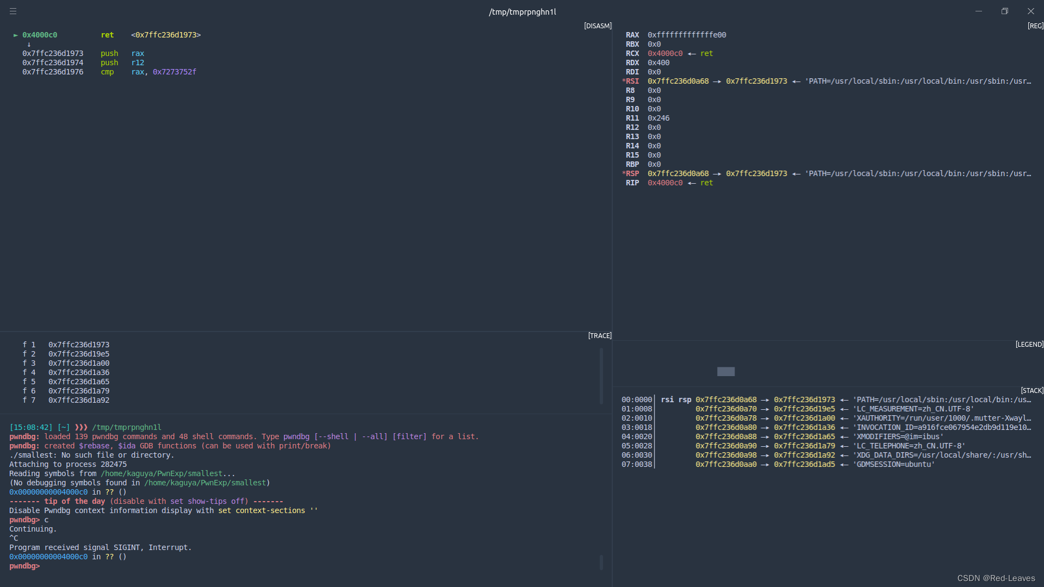This screenshot has width=1044, height=587.
Task: Click the RAX value 0xfffffffffffffe00
Action: (687, 35)
